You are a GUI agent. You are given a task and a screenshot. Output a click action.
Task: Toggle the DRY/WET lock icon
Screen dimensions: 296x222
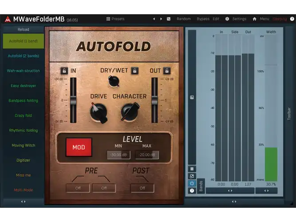pos(135,71)
